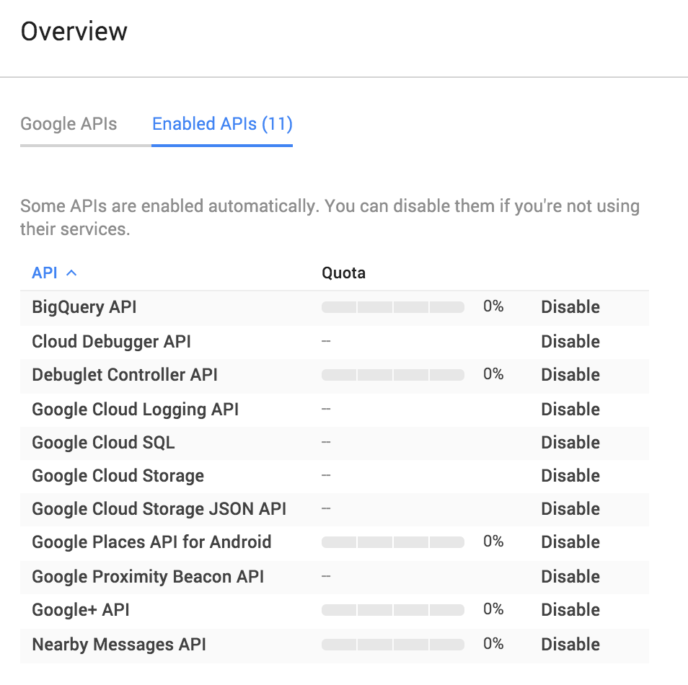Open the Nearby Messages API entry
This screenshot has width=688, height=685.
point(119,645)
